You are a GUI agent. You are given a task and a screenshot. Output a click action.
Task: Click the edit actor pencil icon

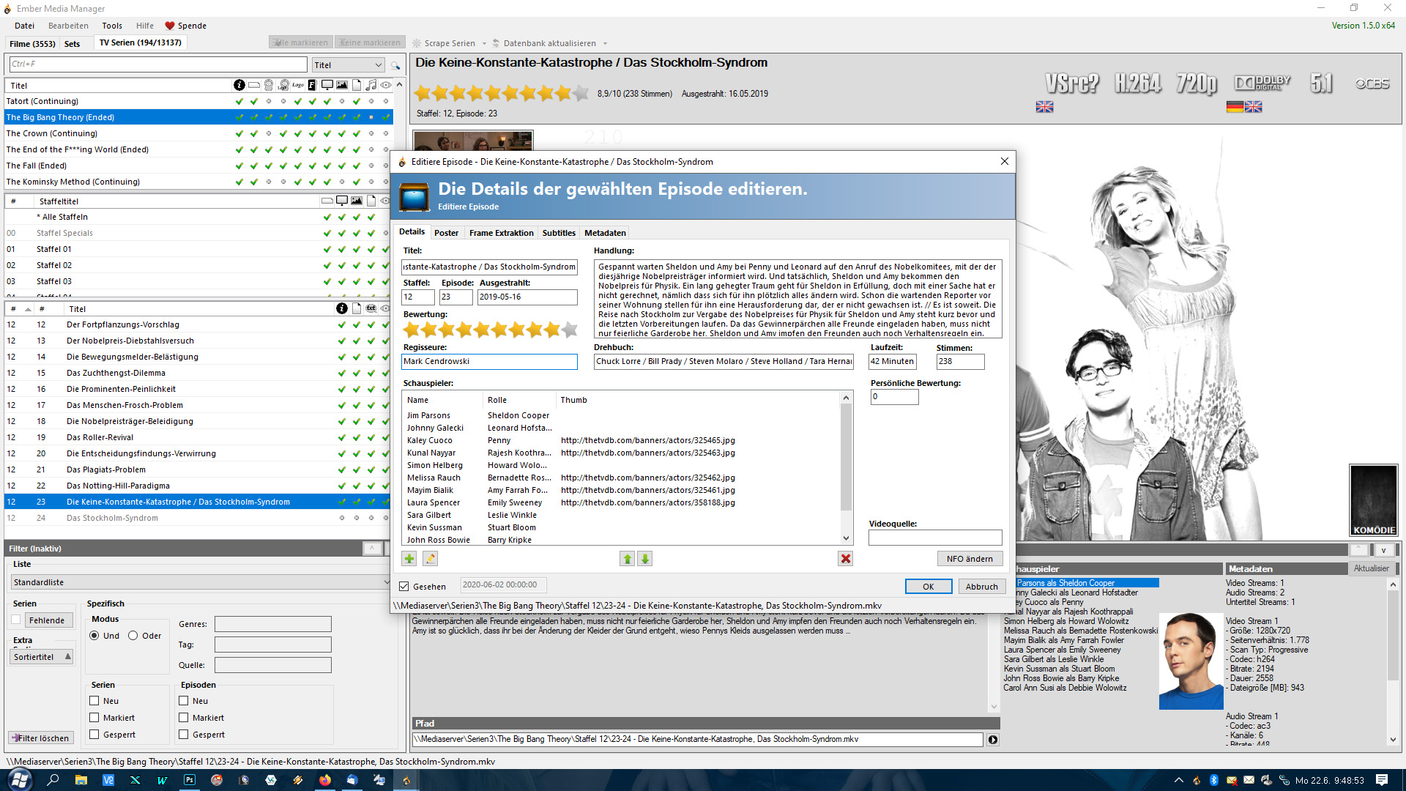tap(431, 559)
